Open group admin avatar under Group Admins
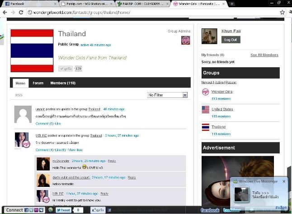This screenshot has width=292, height=214. click(186, 40)
